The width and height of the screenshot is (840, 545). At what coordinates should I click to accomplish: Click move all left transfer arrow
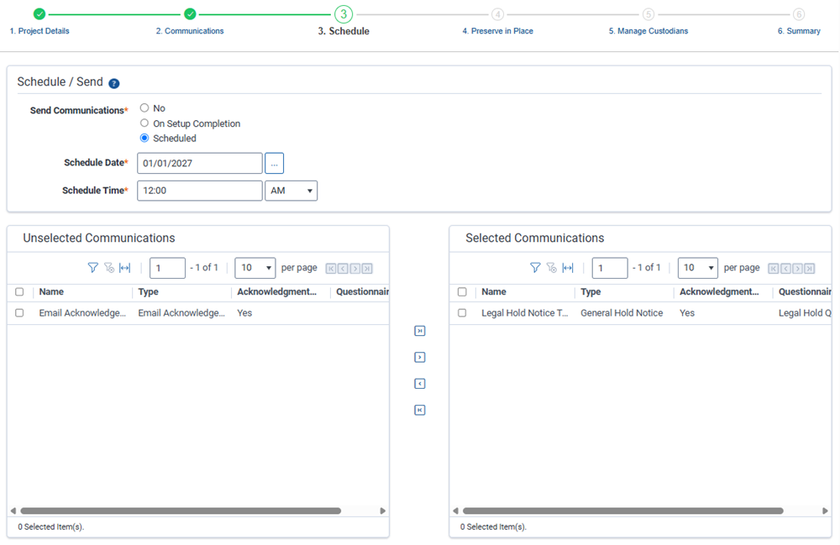420,410
